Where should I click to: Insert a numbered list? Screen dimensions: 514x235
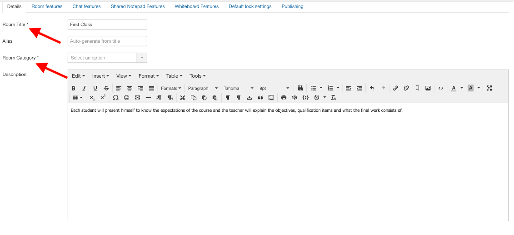click(330, 88)
